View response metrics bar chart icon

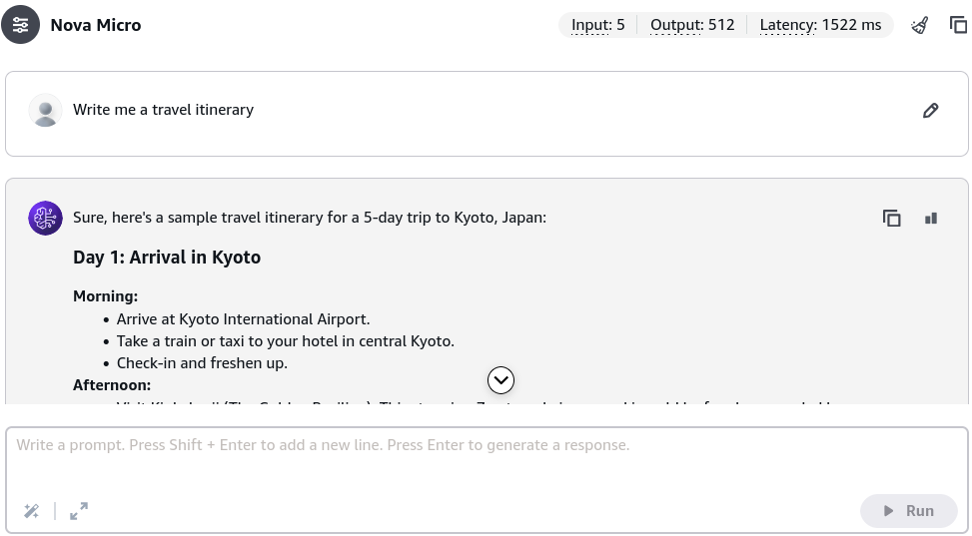tap(931, 219)
